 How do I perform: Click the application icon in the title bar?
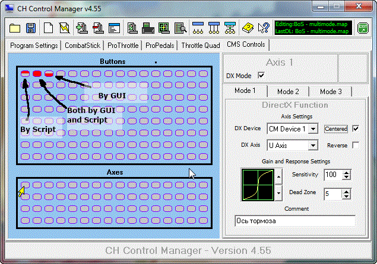tap(9, 9)
